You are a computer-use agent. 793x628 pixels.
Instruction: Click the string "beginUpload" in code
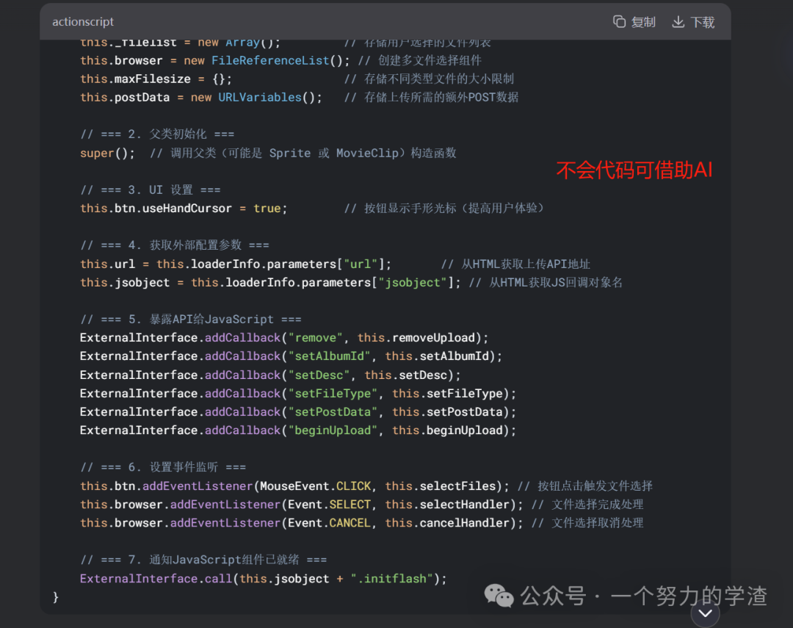[333, 430]
